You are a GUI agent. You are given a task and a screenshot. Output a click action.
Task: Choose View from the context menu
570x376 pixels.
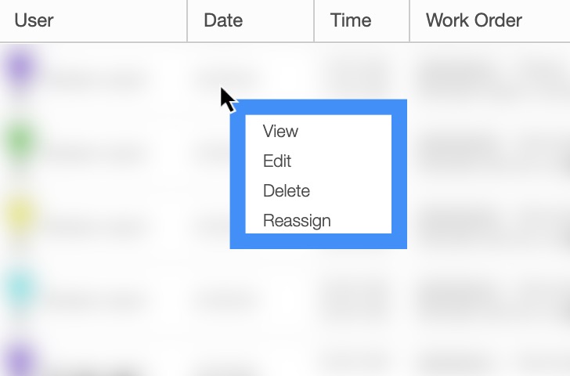[x=280, y=132]
